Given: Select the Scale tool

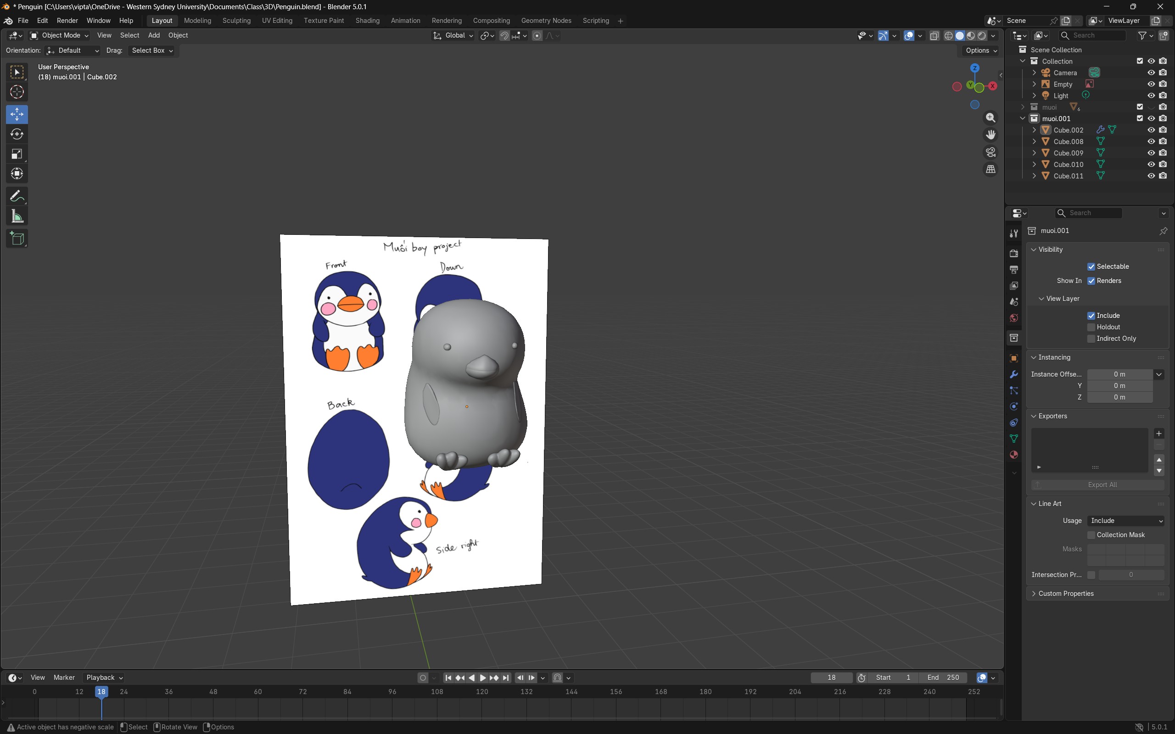Looking at the screenshot, I should [17, 154].
